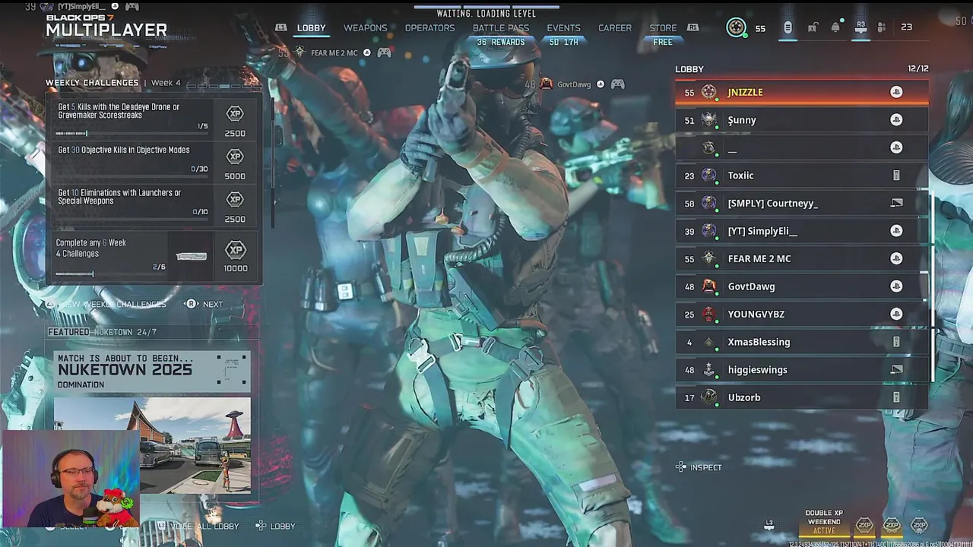Image resolution: width=973 pixels, height=547 pixels.
Task: Open the friends social icon beside 23
Action: click(882, 27)
